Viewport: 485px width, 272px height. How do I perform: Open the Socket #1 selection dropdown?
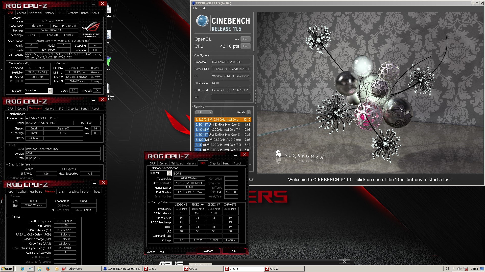50,90
